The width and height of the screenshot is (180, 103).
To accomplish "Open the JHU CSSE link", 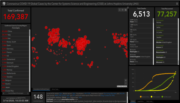I will [x=87, y=93].
